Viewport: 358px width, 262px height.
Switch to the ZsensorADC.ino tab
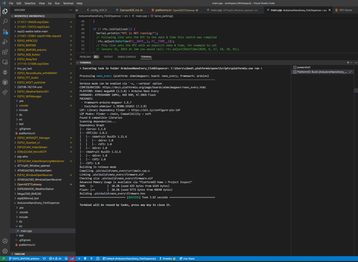click(x=129, y=10)
